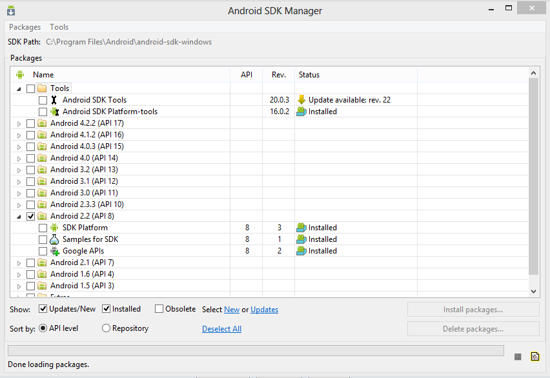Click the update available arrow icon
The width and height of the screenshot is (550, 378).
[x=301, y=100]
